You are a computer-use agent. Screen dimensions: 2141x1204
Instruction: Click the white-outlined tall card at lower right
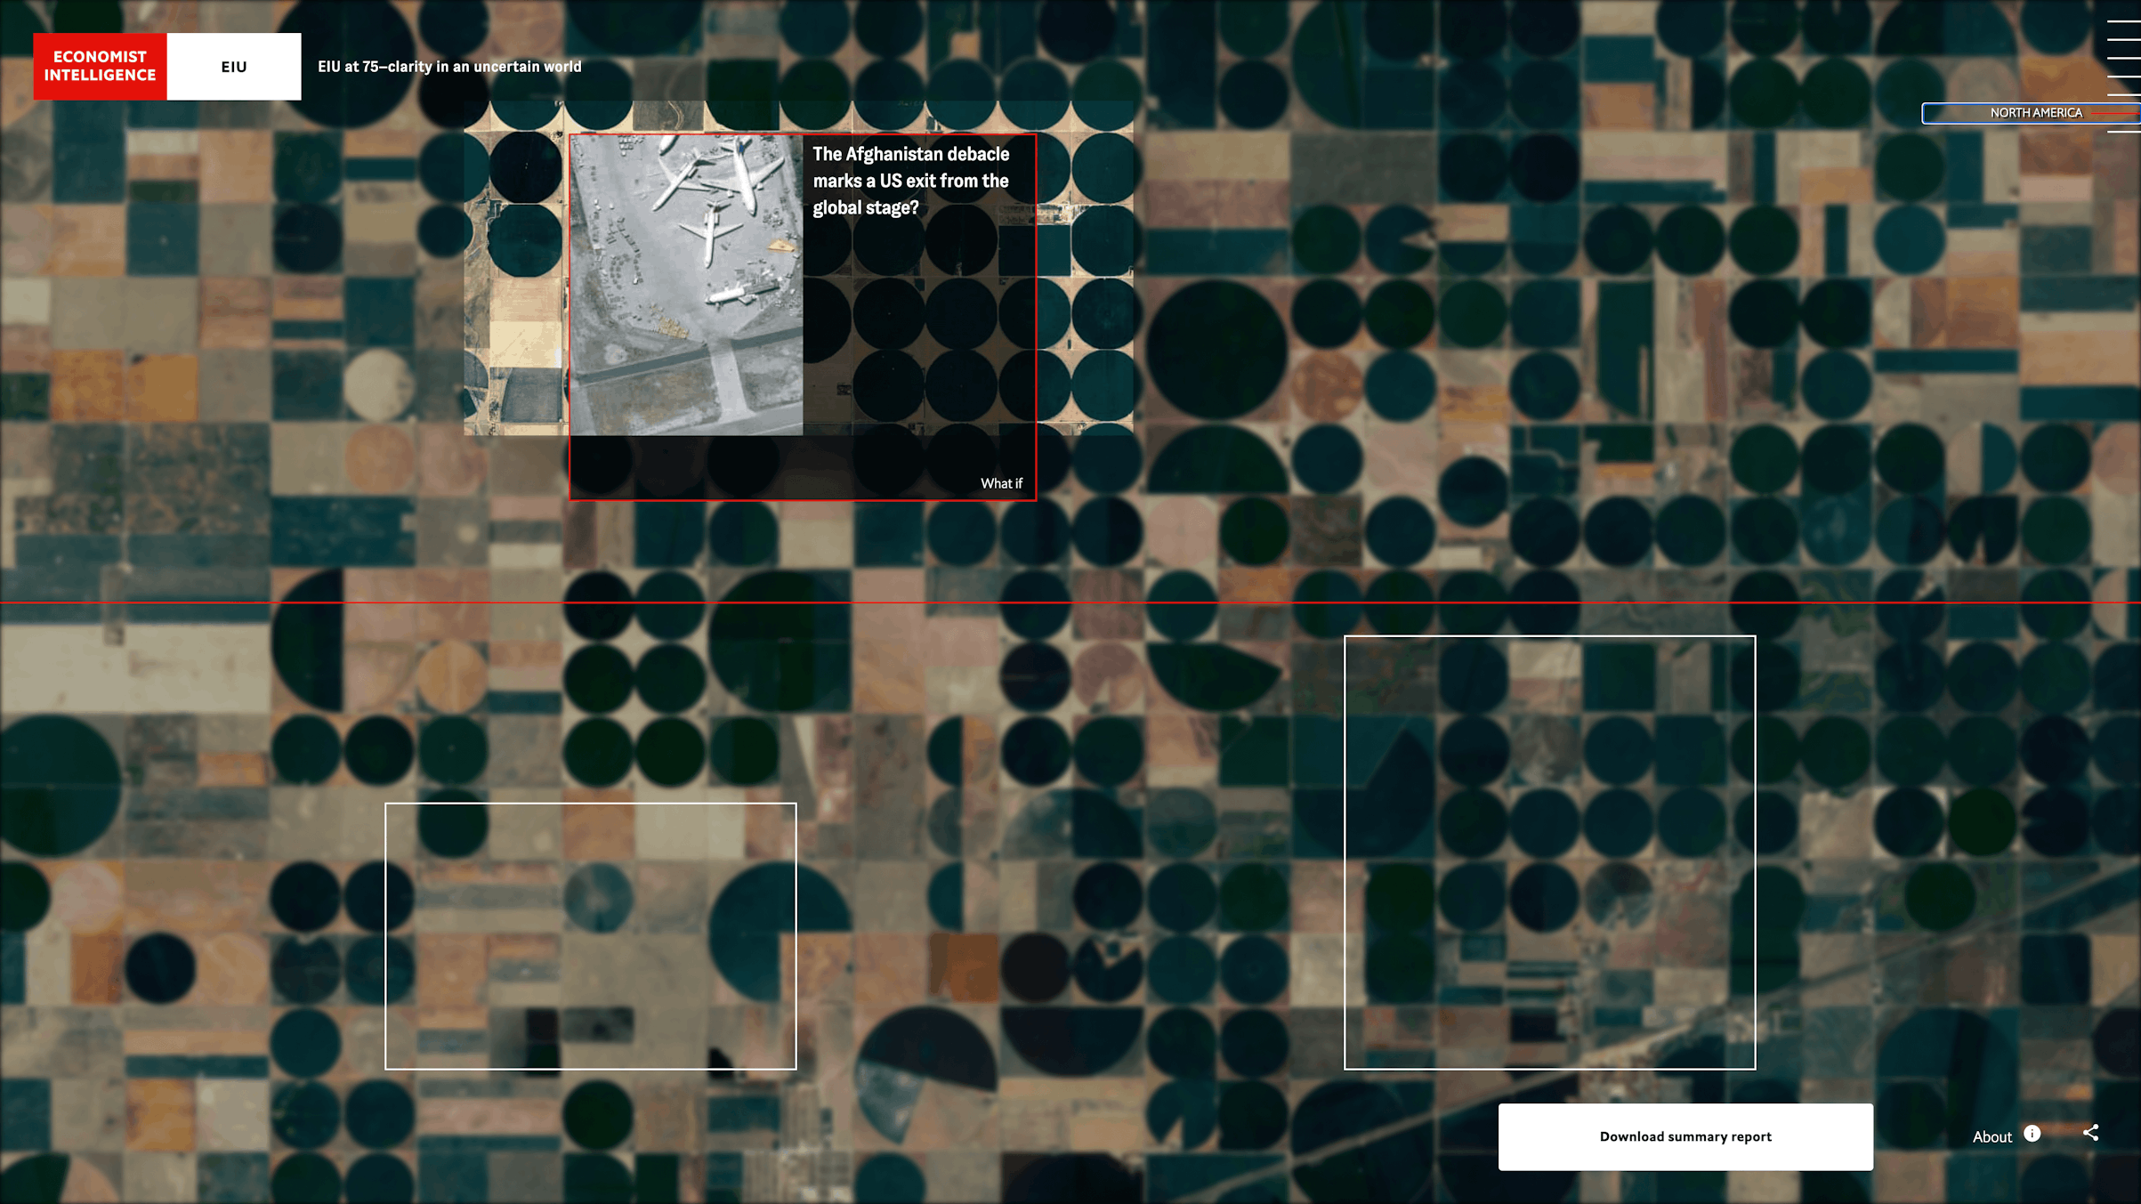[x=1548, y=852]
